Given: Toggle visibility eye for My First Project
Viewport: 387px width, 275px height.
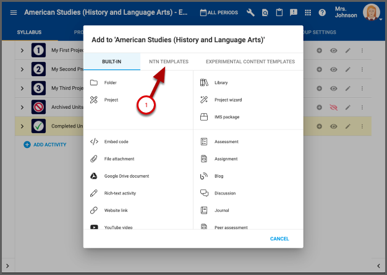Looking at the screenshot, I should click(x=333, y=50).
